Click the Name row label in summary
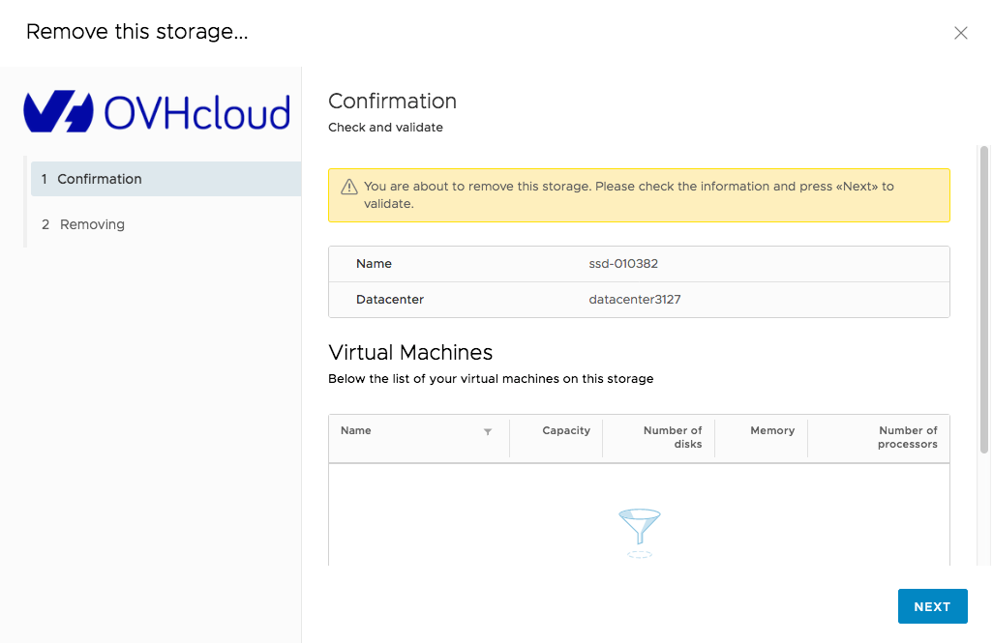Screen dimensions: 993x643 click(x=374, y=264)
